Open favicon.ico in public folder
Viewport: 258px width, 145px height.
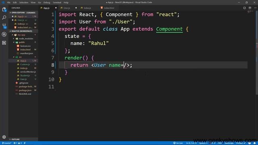point(23,46)
